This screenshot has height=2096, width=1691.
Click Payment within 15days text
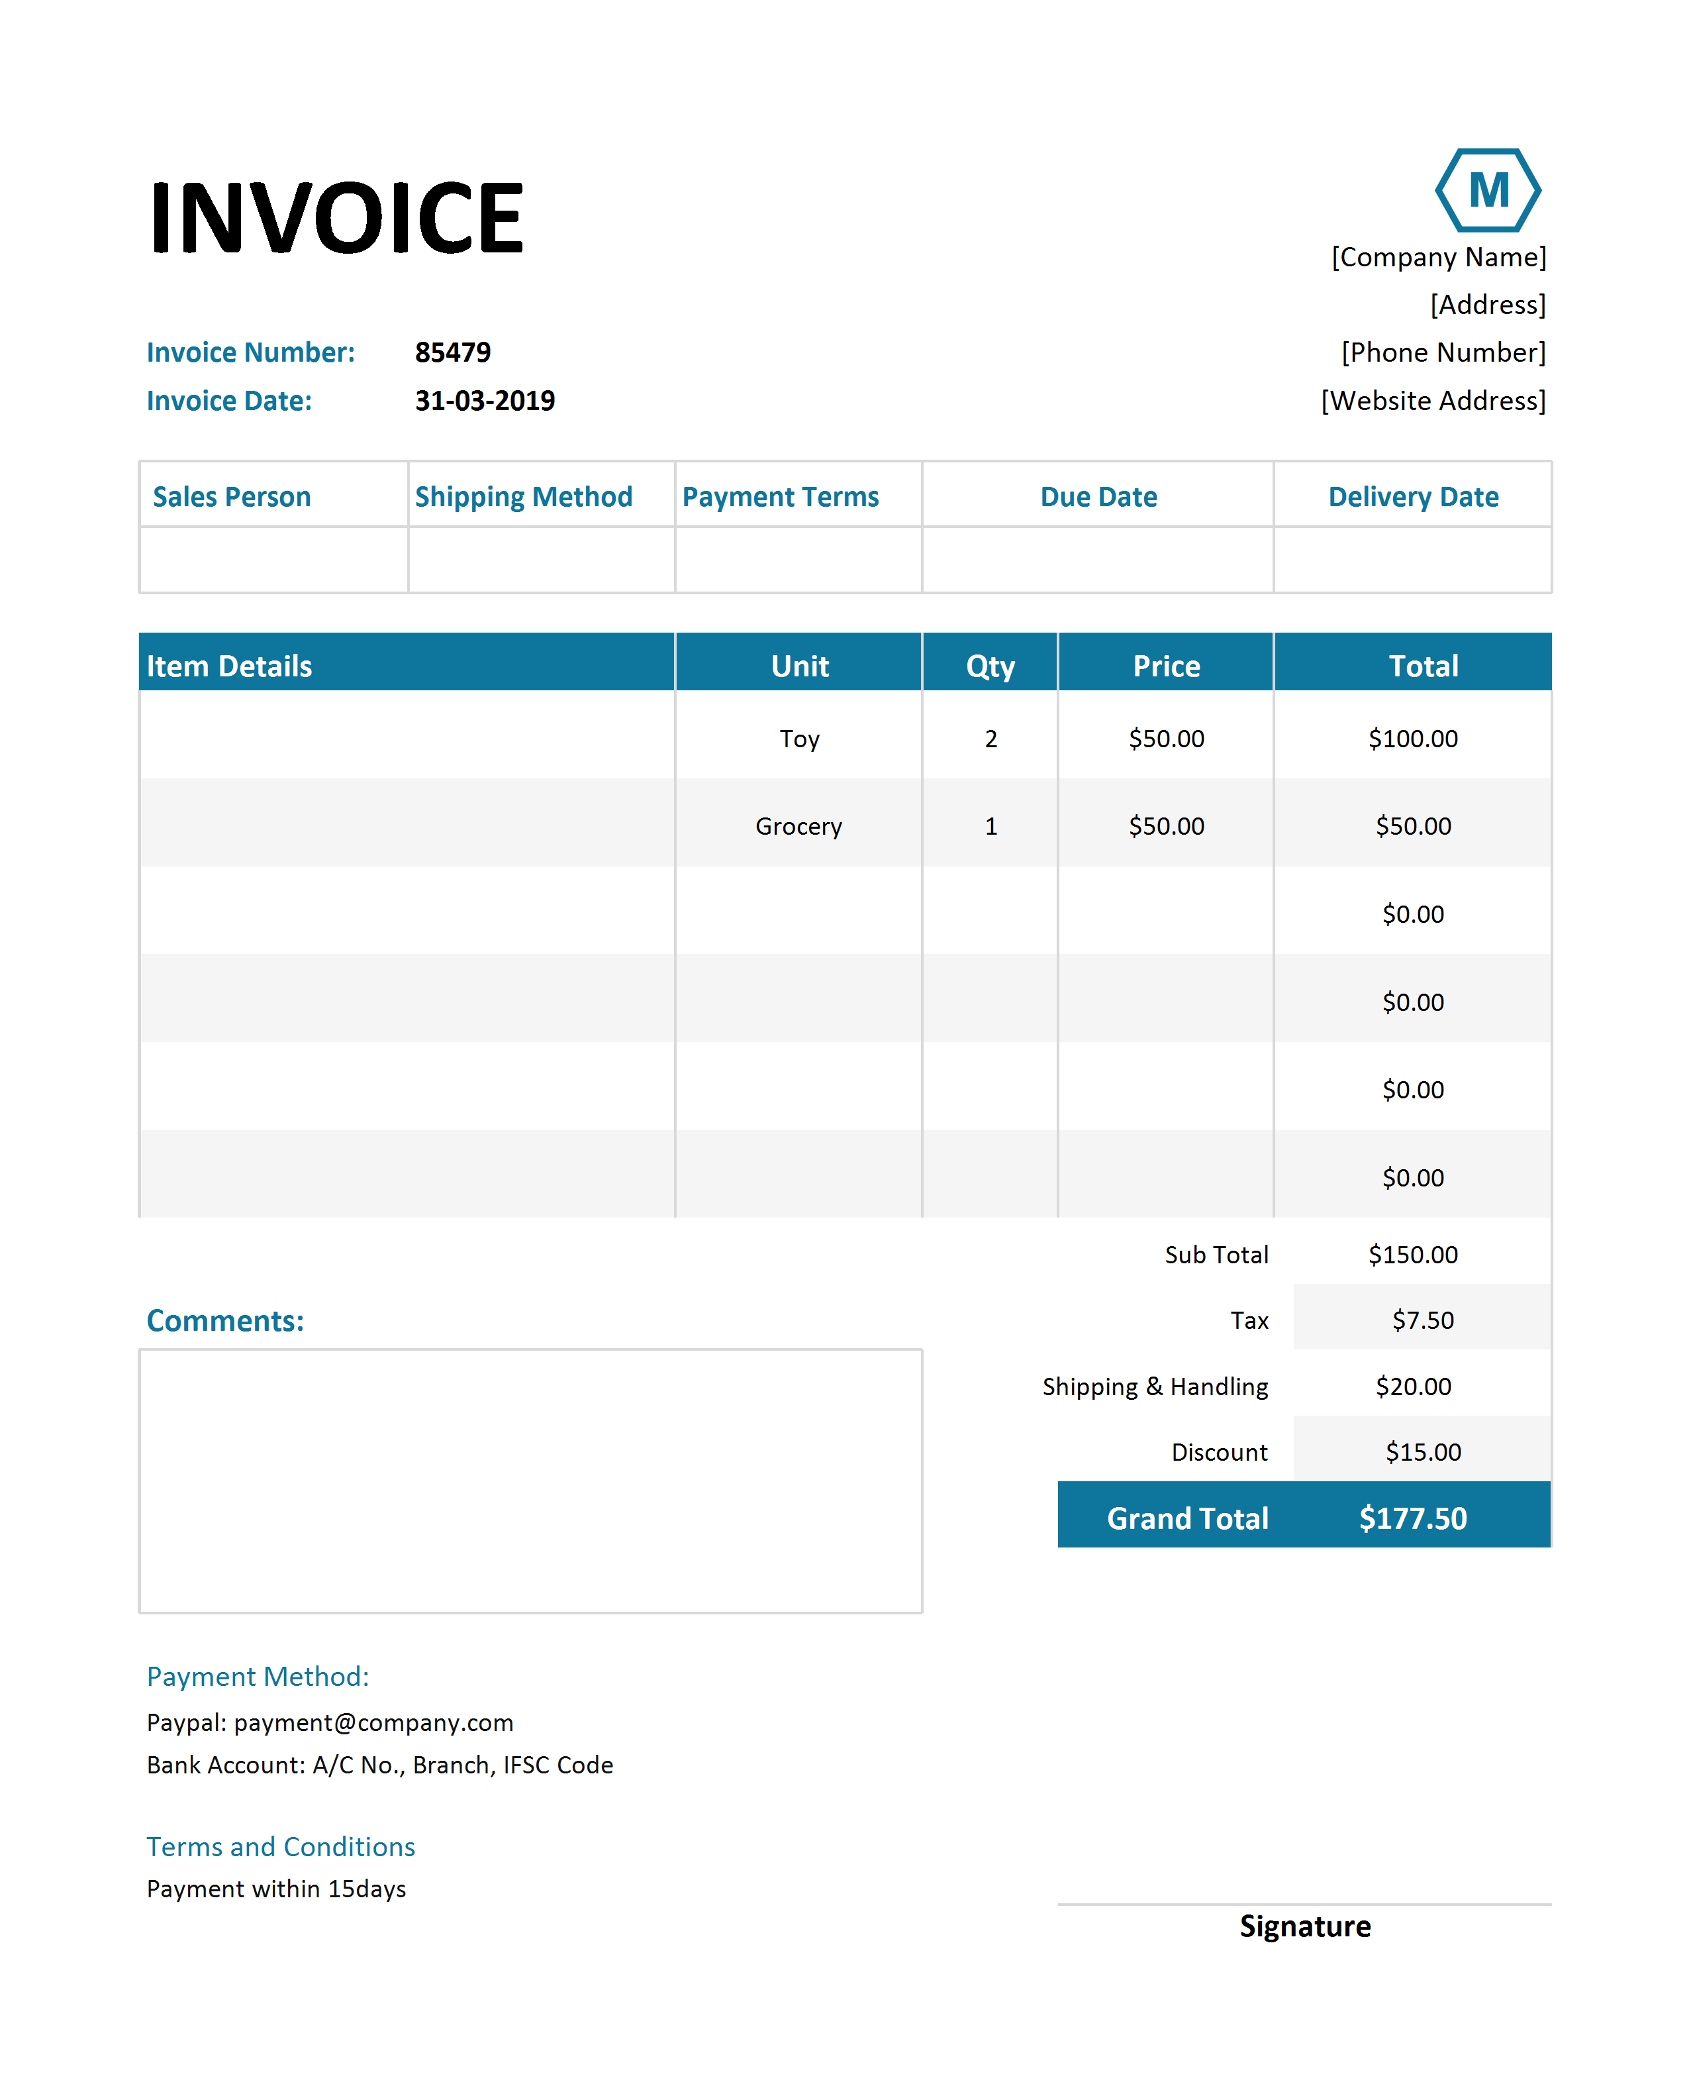tap(277, 1889)
